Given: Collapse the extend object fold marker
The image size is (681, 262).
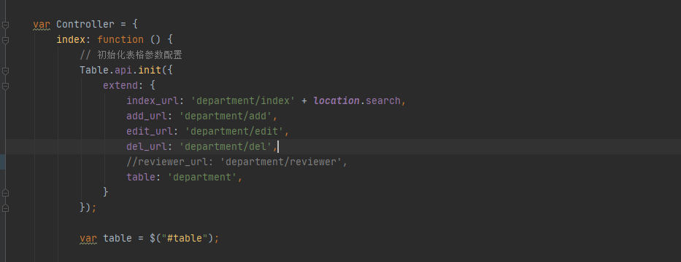Looking at the screenshot, I should point(5,86).
